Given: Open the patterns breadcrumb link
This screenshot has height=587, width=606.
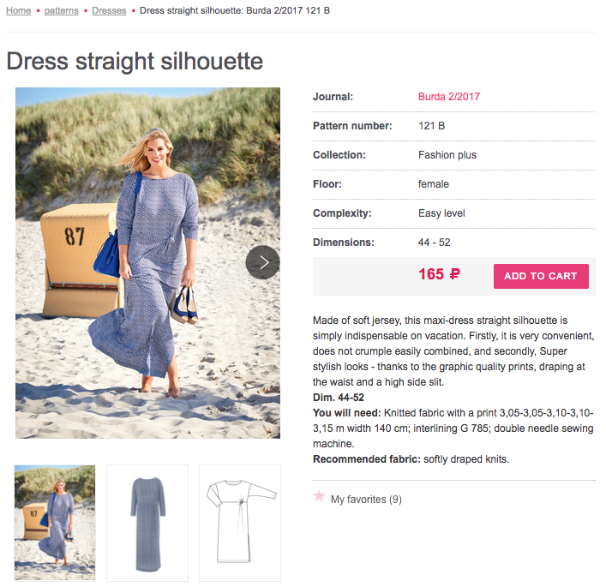Looking at the screenshot, I should pos(61,10).
